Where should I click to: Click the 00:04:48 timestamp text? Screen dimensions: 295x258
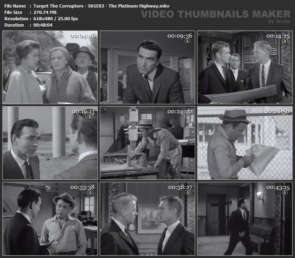[83, 36]
